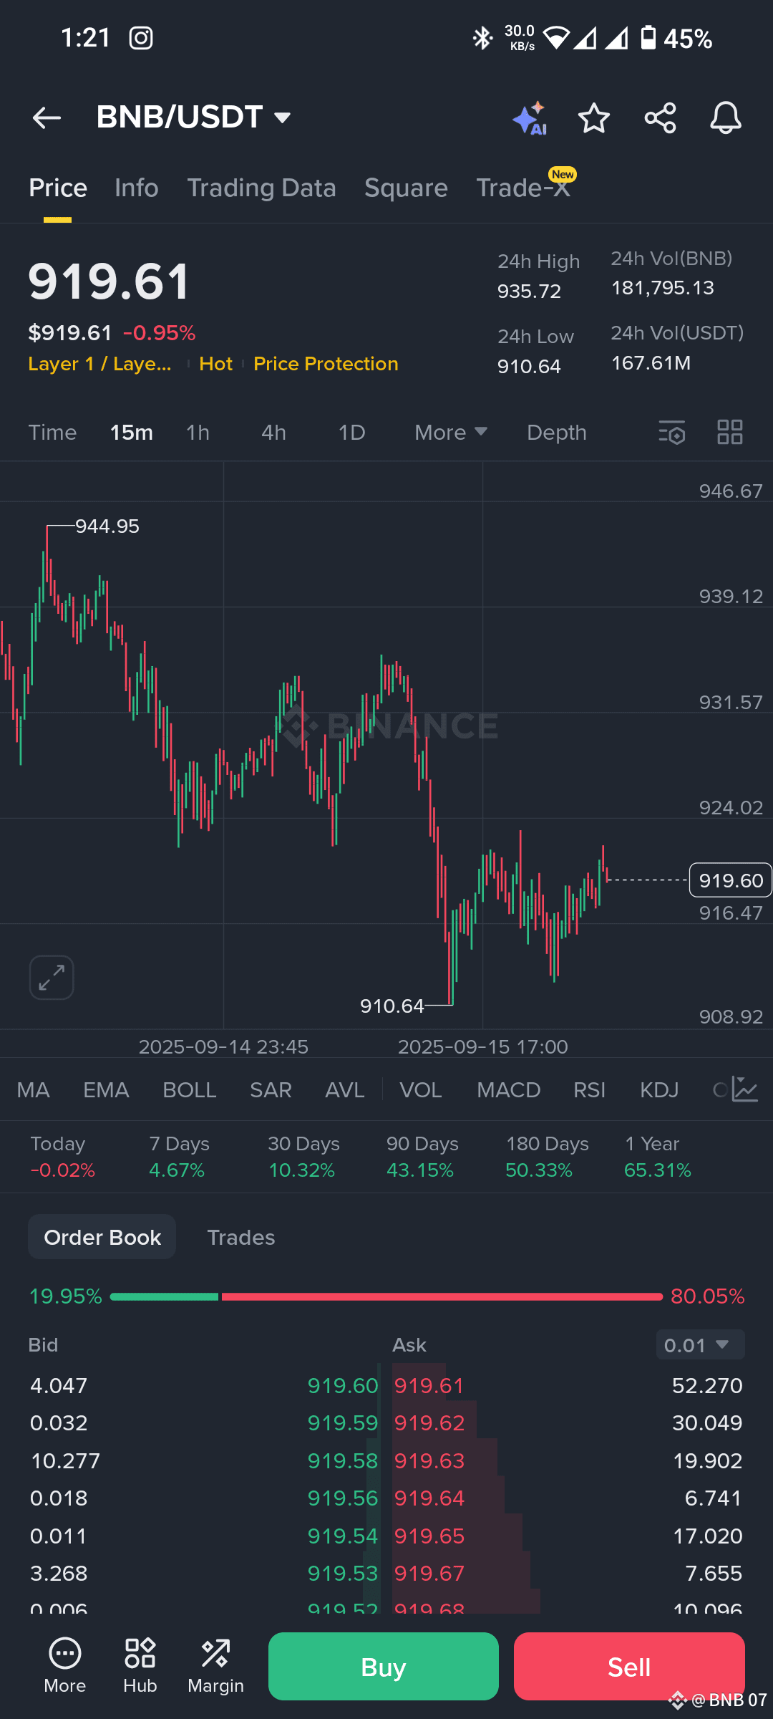Open the AI assistant sparkle icon
773x1719 pixels.
click(x=530, y=118)
